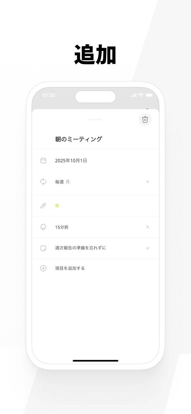
Task: Tap the eyedropper color icon
Action: [43, 206]
